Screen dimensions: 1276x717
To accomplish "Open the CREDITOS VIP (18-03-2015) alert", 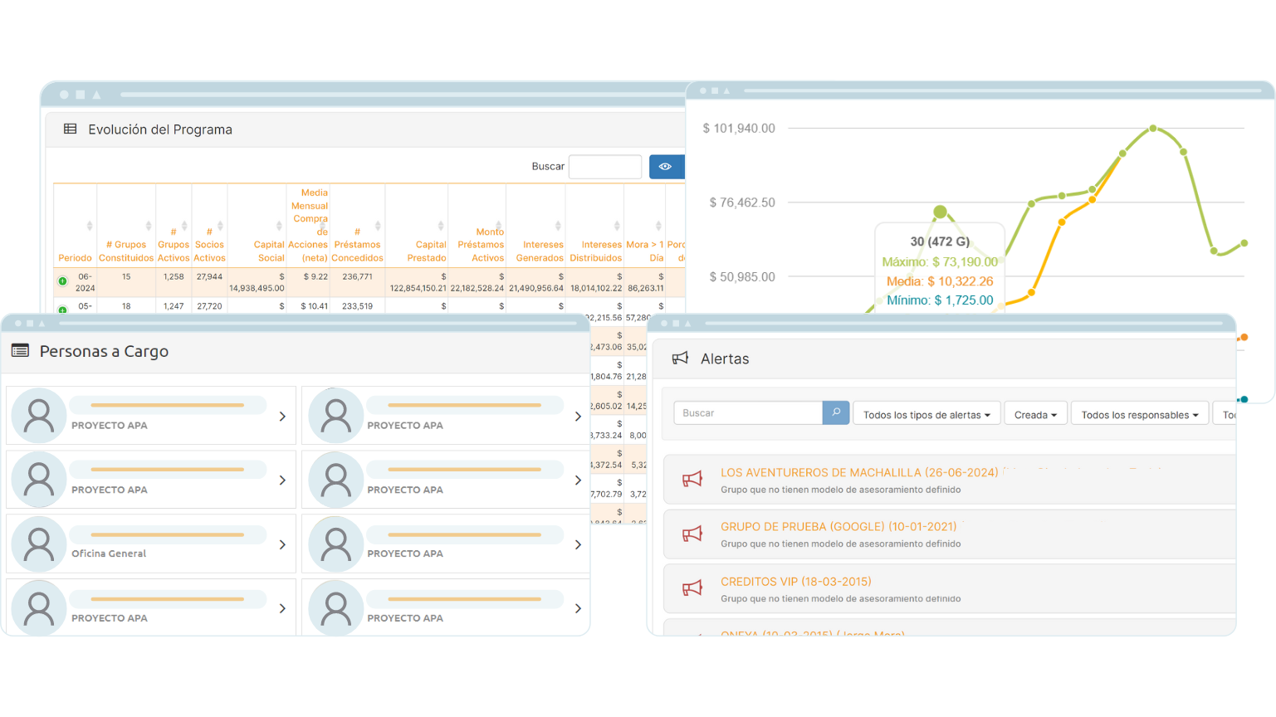I will pyautogui.click(x=795, y=581).
